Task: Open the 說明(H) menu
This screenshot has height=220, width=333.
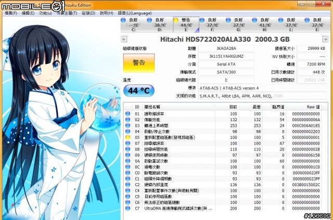Action: 106,13
